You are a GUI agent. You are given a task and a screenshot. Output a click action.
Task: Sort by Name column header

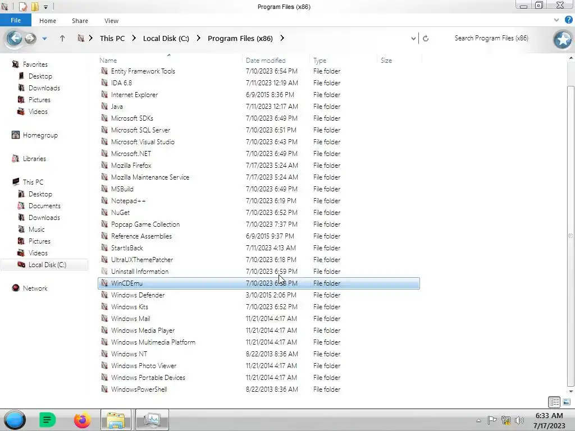tap(170, 60)
